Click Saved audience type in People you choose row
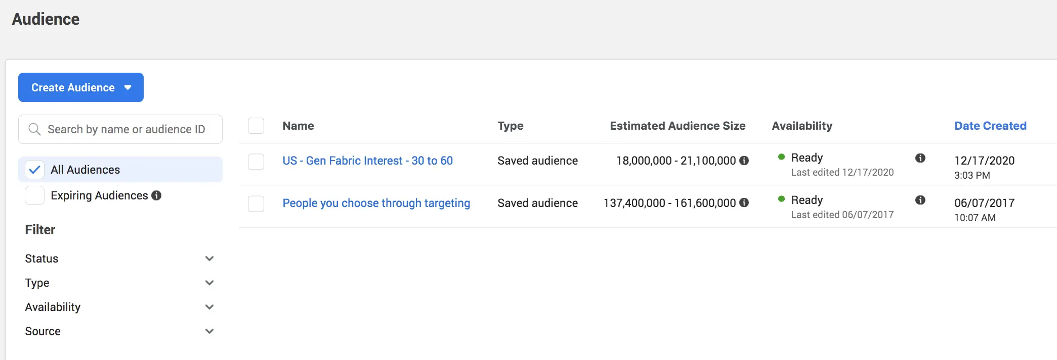This screenshot has height=360, width=1057. (537, 203)
